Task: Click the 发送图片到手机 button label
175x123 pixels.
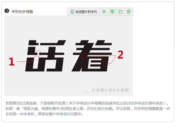Action: pos(86,12)
